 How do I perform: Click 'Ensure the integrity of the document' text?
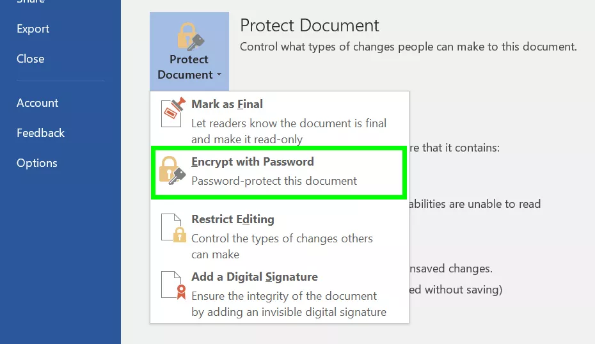coord(284,296)
